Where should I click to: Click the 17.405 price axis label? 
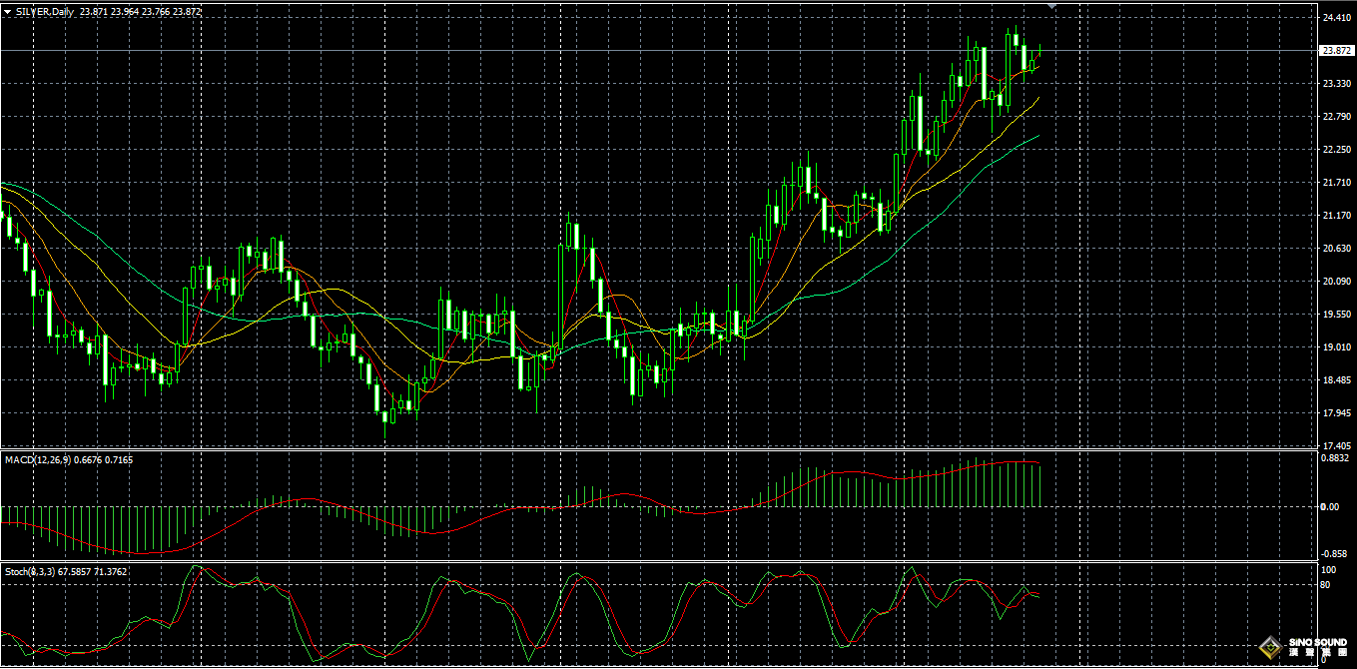click(1336, 446)
